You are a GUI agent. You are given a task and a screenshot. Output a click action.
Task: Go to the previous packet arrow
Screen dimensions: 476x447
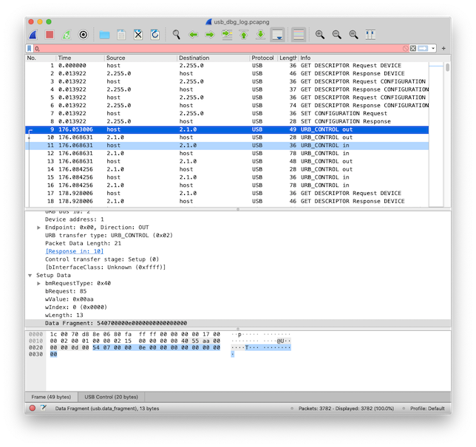[x=193, y=35]
